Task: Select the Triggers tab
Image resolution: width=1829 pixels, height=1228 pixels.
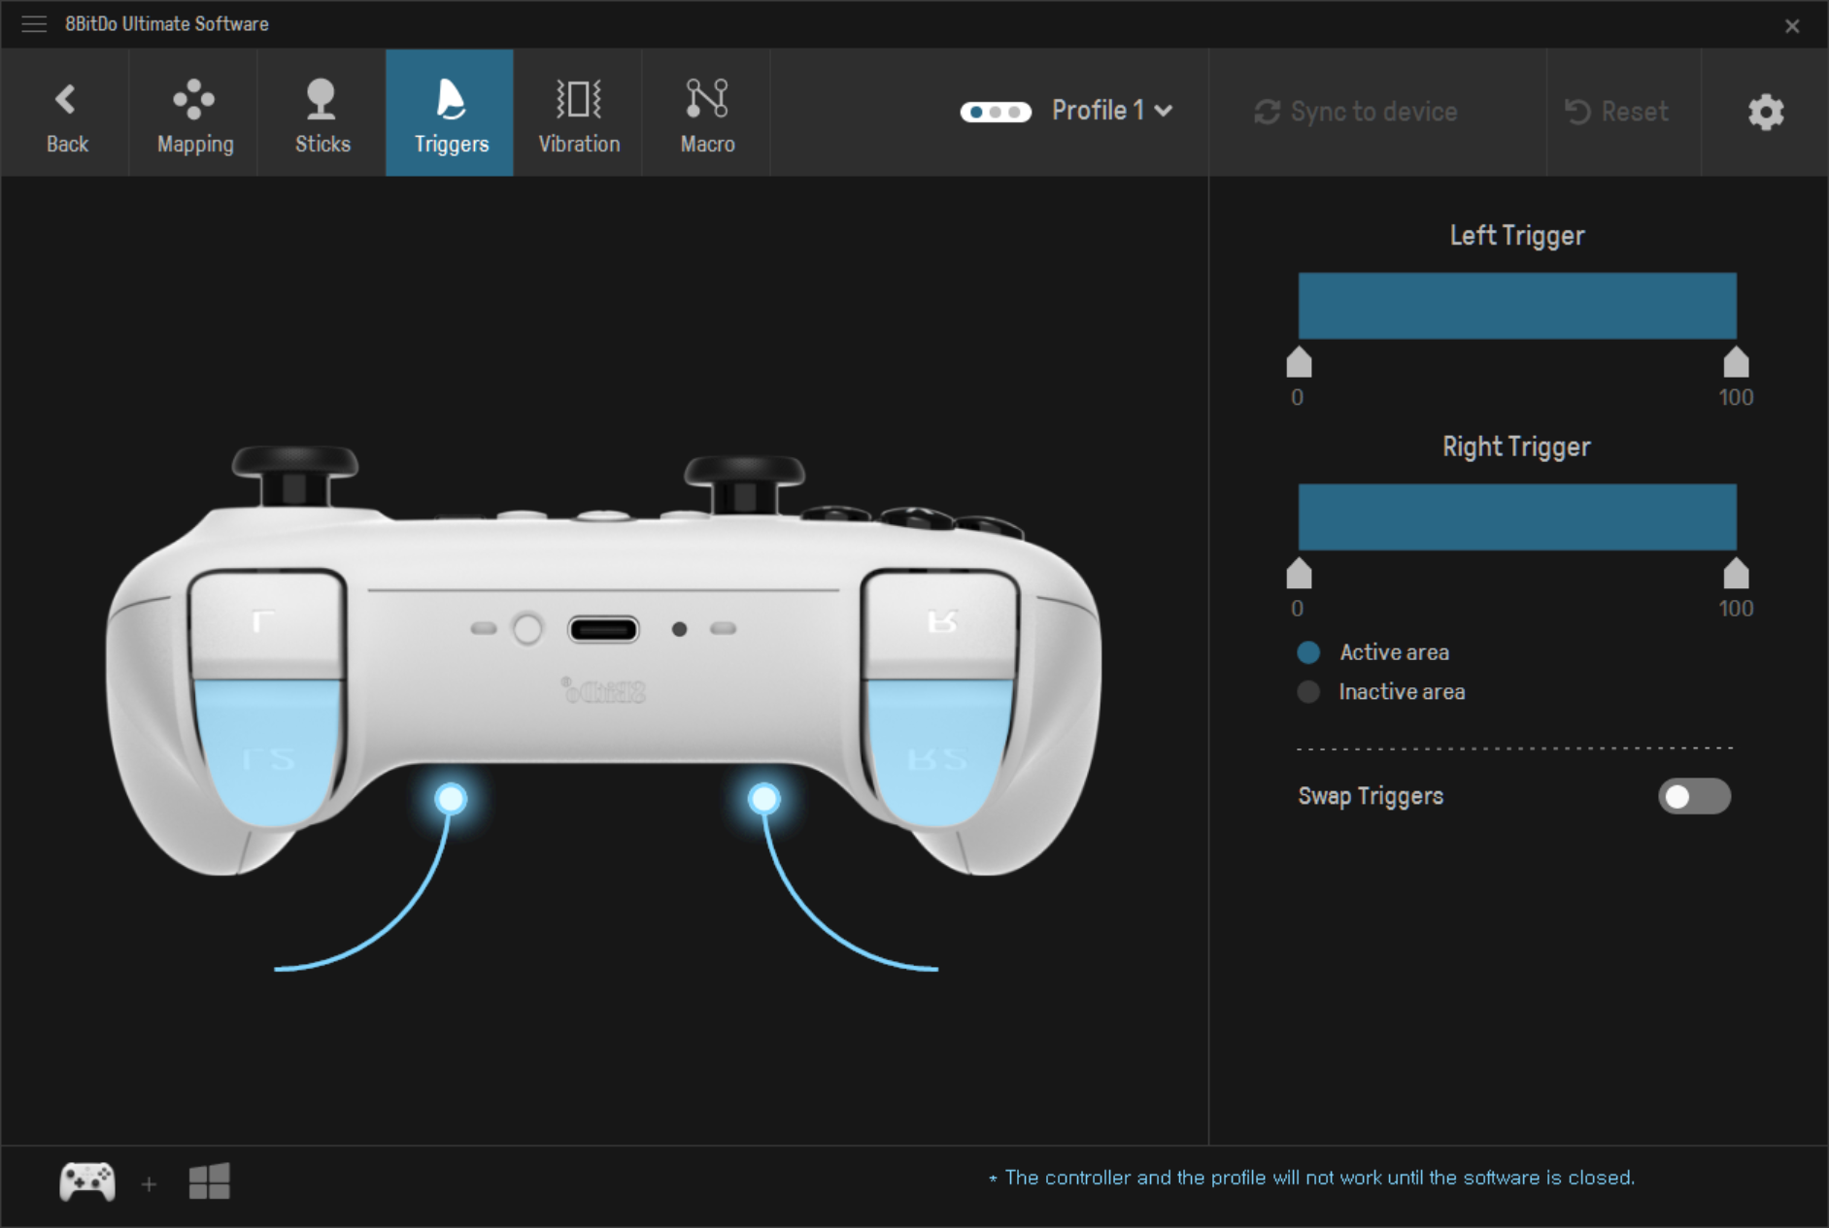Action: pyautogui.click(x=450, y=113)
